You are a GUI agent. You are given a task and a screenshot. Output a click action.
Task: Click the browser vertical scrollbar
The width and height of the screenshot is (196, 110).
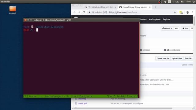[194, 21]
